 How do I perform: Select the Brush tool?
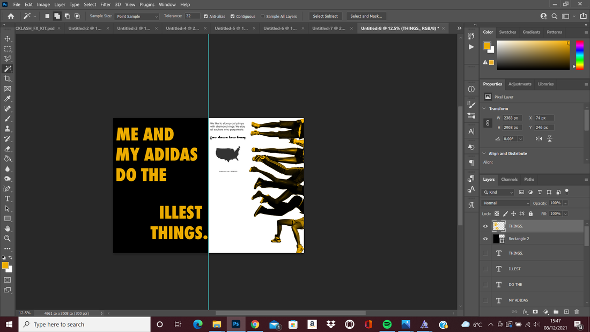[x=8, y=119]
